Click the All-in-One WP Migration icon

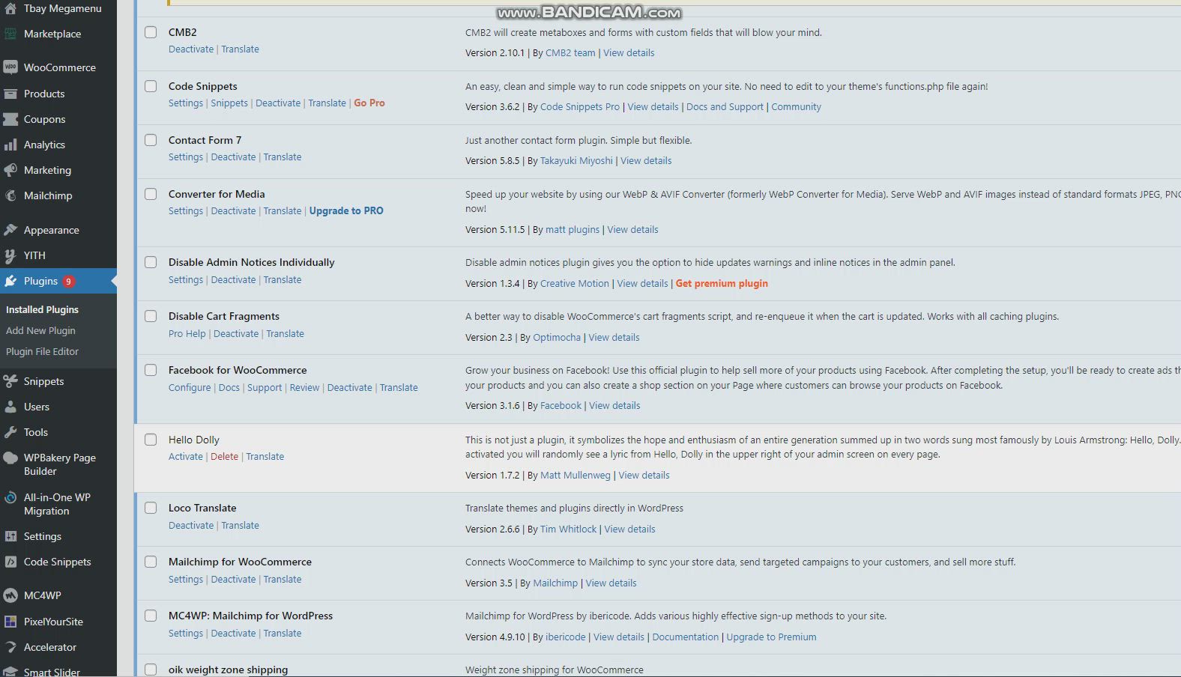click(x=10, y=498)
